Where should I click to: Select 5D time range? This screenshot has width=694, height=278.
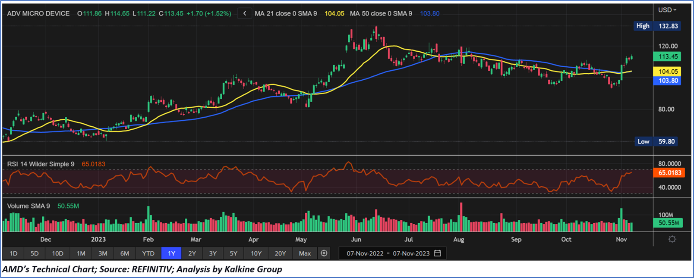[x=35, y=253]
